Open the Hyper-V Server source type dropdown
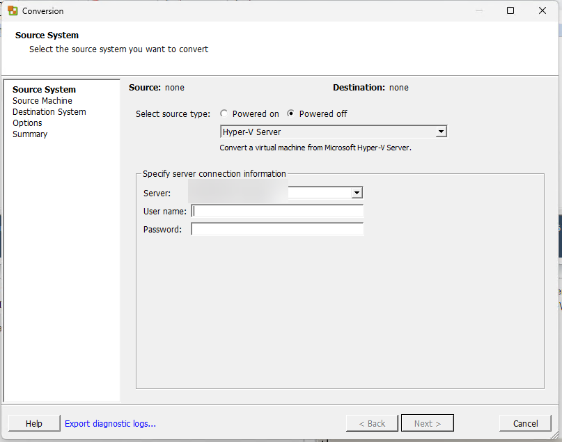Screen dimensions: 562x442 (x=440, y=132)
